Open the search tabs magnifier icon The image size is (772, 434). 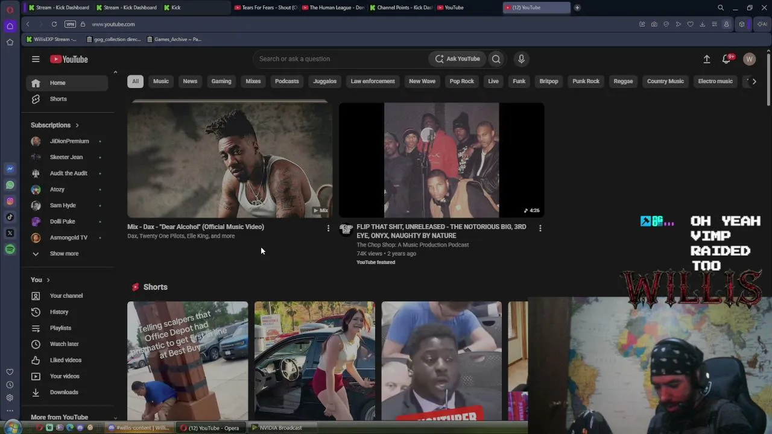click(x=721, y=8)
